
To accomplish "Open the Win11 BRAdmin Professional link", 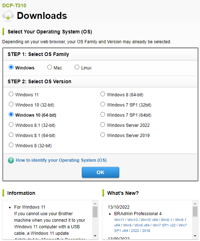I will [x=119, y=220].
